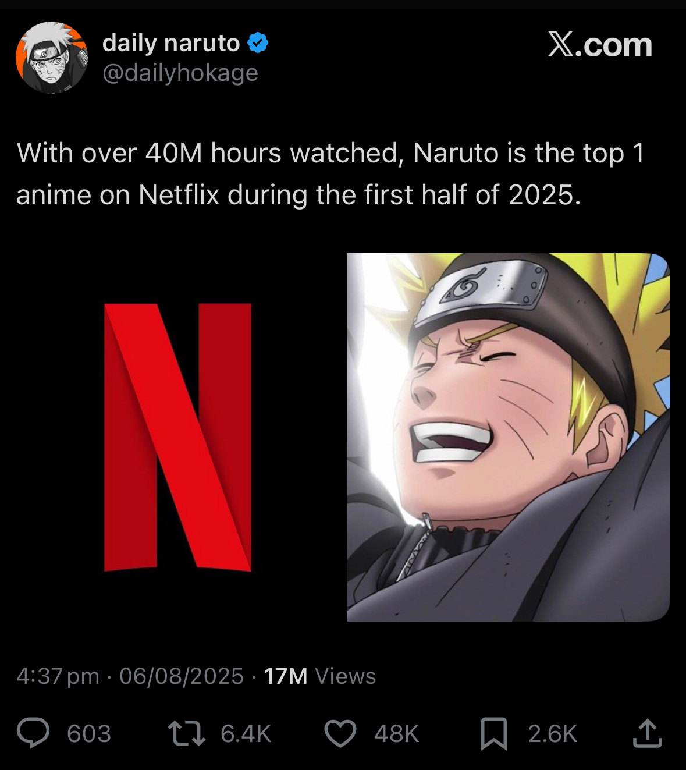The height and width of the screenshot is (770, 686).
Task: Like the post with the heart icon
Action: 340,733
